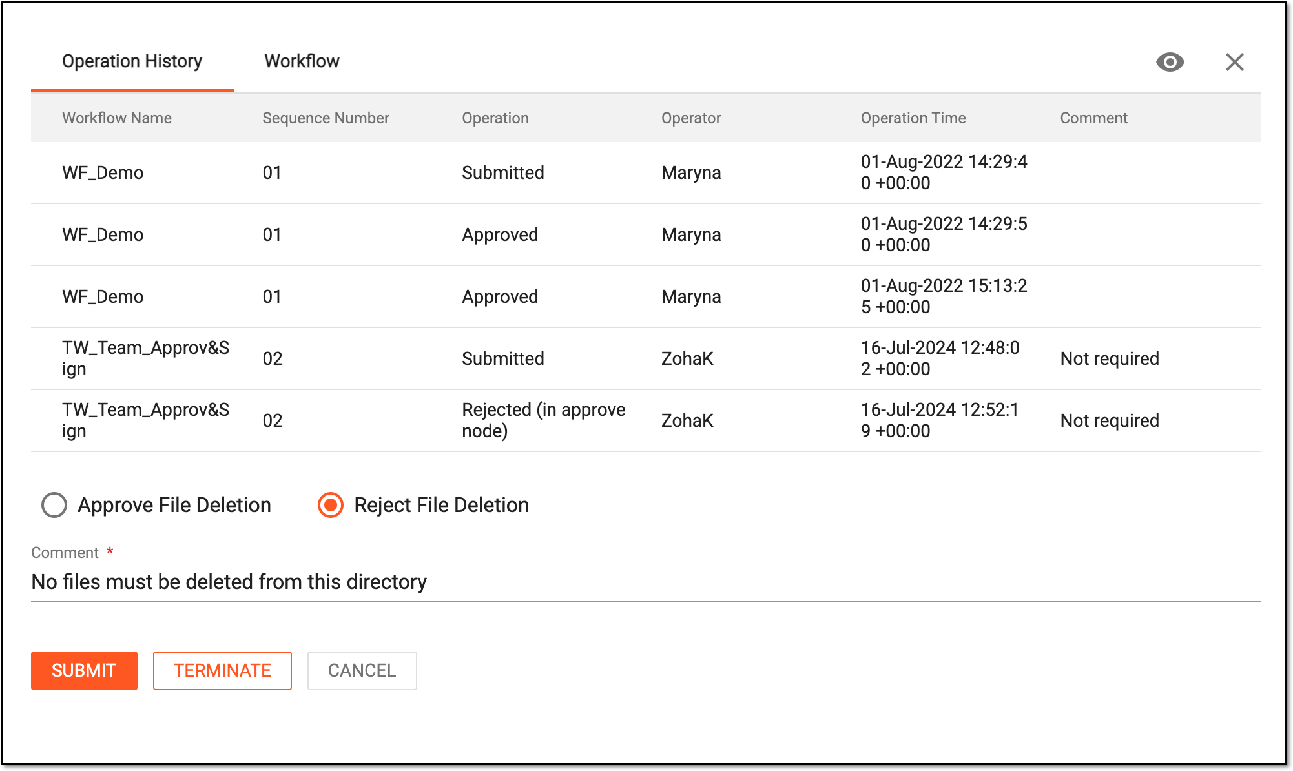The height and width of the screenshot is (771, 1293).
Task: Click the Operator column header
Action: [x=691, y=118]
